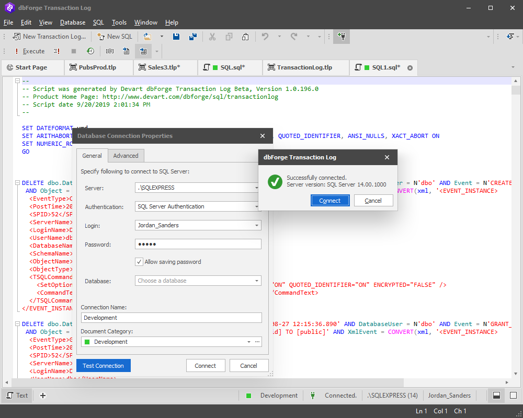
Task: Open the Undo history dropdown arrow
Action: pos(279,37)
